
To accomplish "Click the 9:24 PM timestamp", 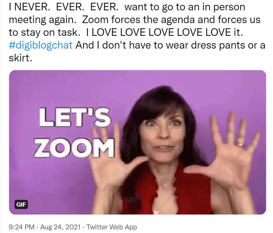I will 22,227.
